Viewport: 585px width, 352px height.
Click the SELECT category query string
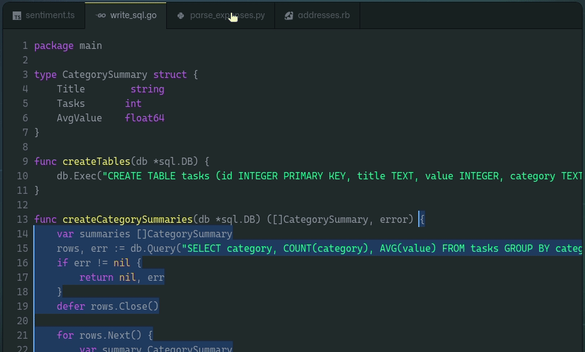point(382,248)
